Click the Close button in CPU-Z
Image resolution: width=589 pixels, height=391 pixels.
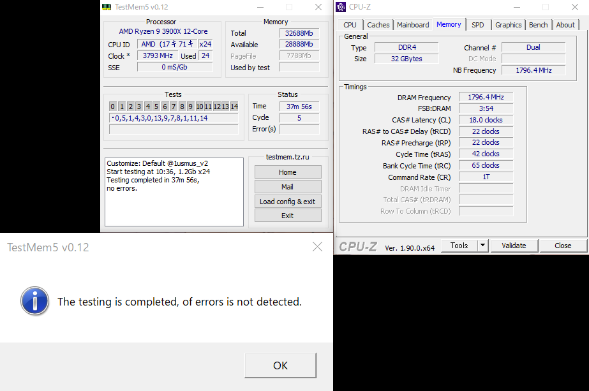pos(563,246)
